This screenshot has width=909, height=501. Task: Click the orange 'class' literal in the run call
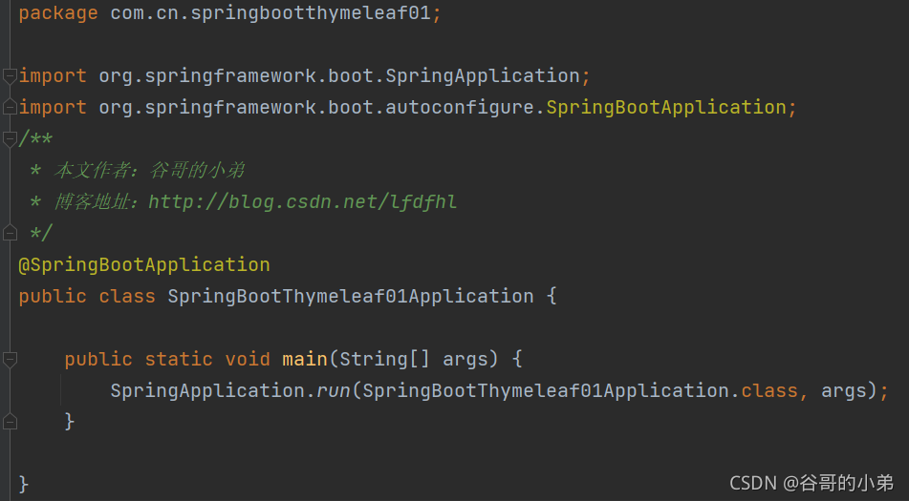(769, 390)
